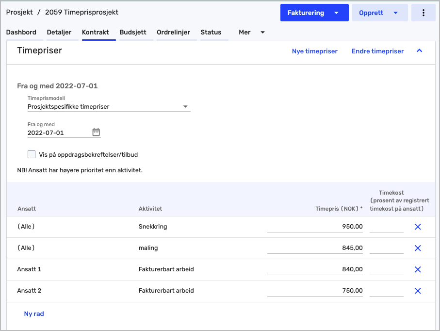
Task: Edit the maling timepris 845,00 field
Action: point(315,248)
